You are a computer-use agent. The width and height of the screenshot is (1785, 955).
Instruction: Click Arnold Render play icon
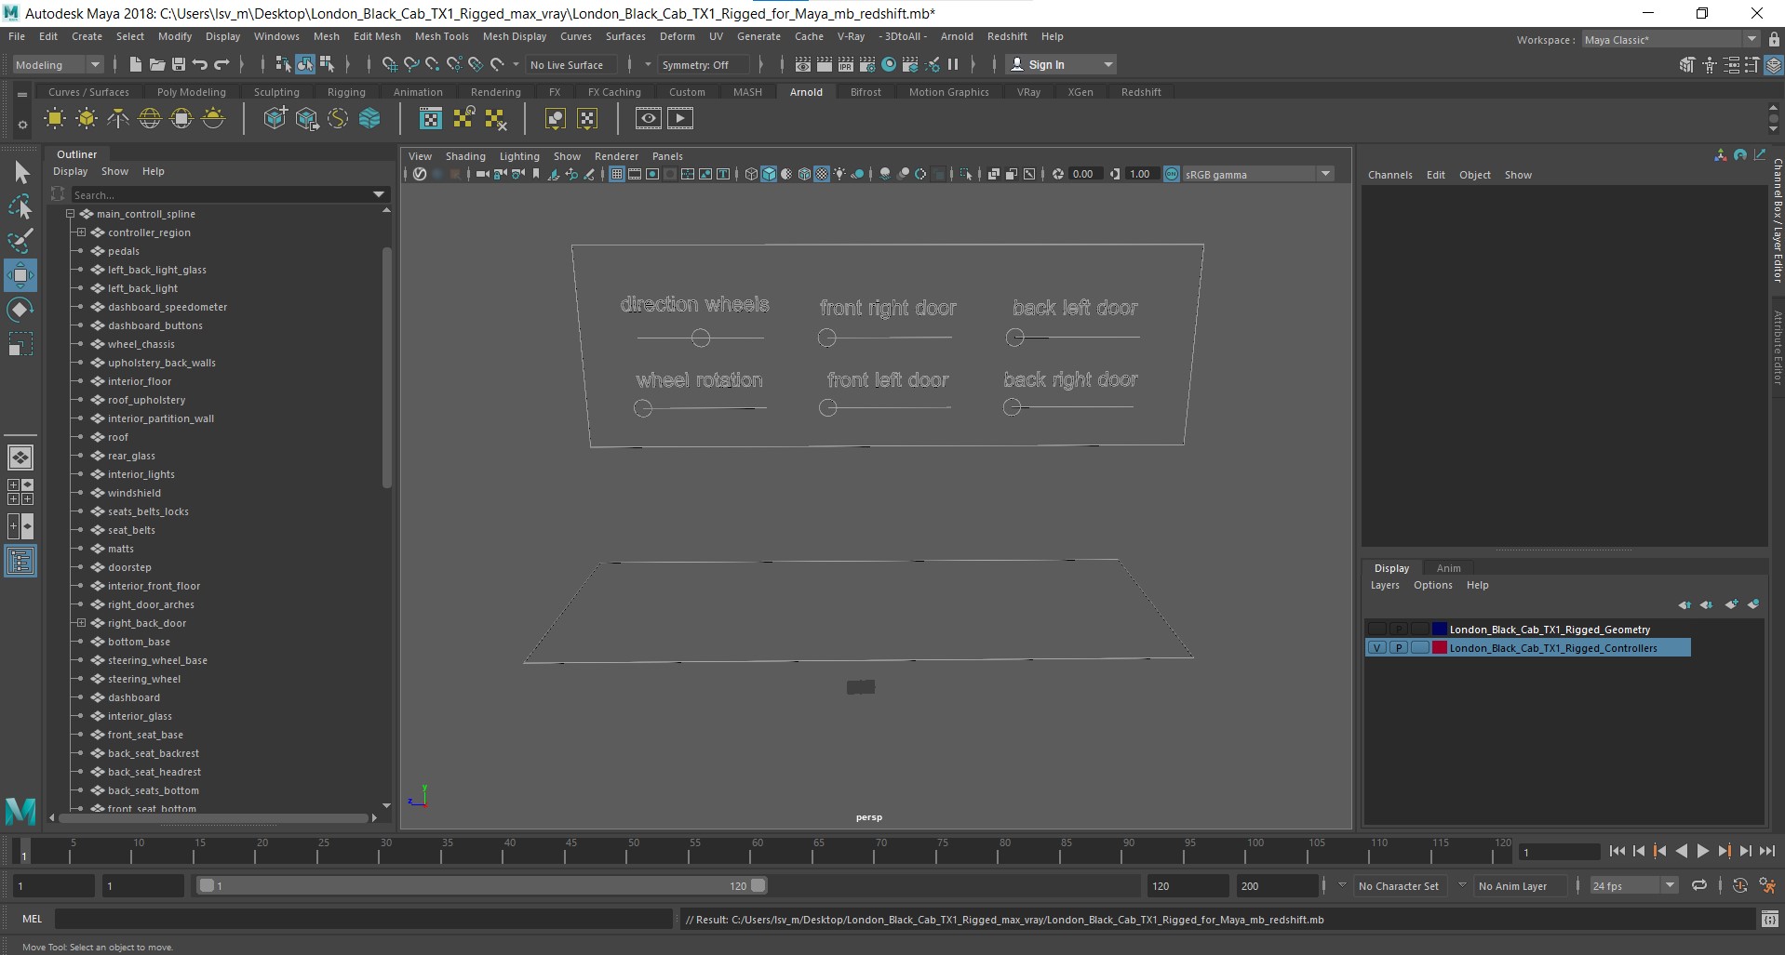tap(680, 118)
